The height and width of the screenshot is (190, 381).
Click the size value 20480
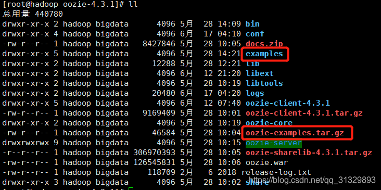(x=163, y=93)
